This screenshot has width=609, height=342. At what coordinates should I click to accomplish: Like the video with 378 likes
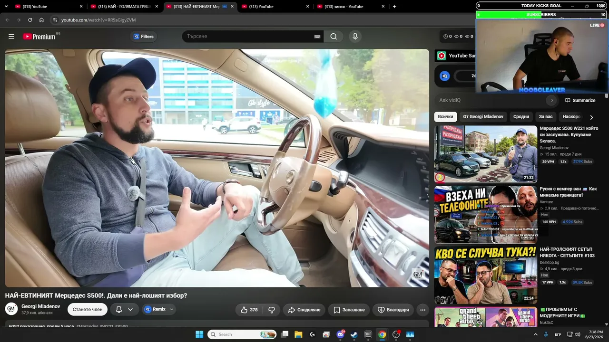point(249,310)
